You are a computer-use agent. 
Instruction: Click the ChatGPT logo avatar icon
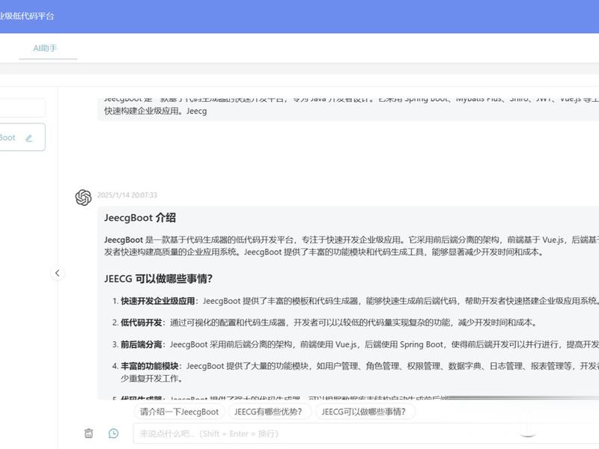(83, 198)
